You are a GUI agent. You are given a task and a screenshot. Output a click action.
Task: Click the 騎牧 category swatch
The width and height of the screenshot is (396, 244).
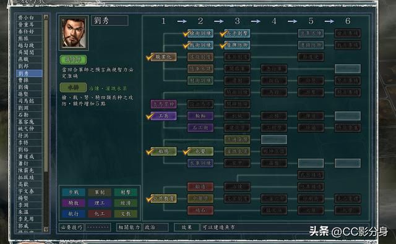point(74,203)
